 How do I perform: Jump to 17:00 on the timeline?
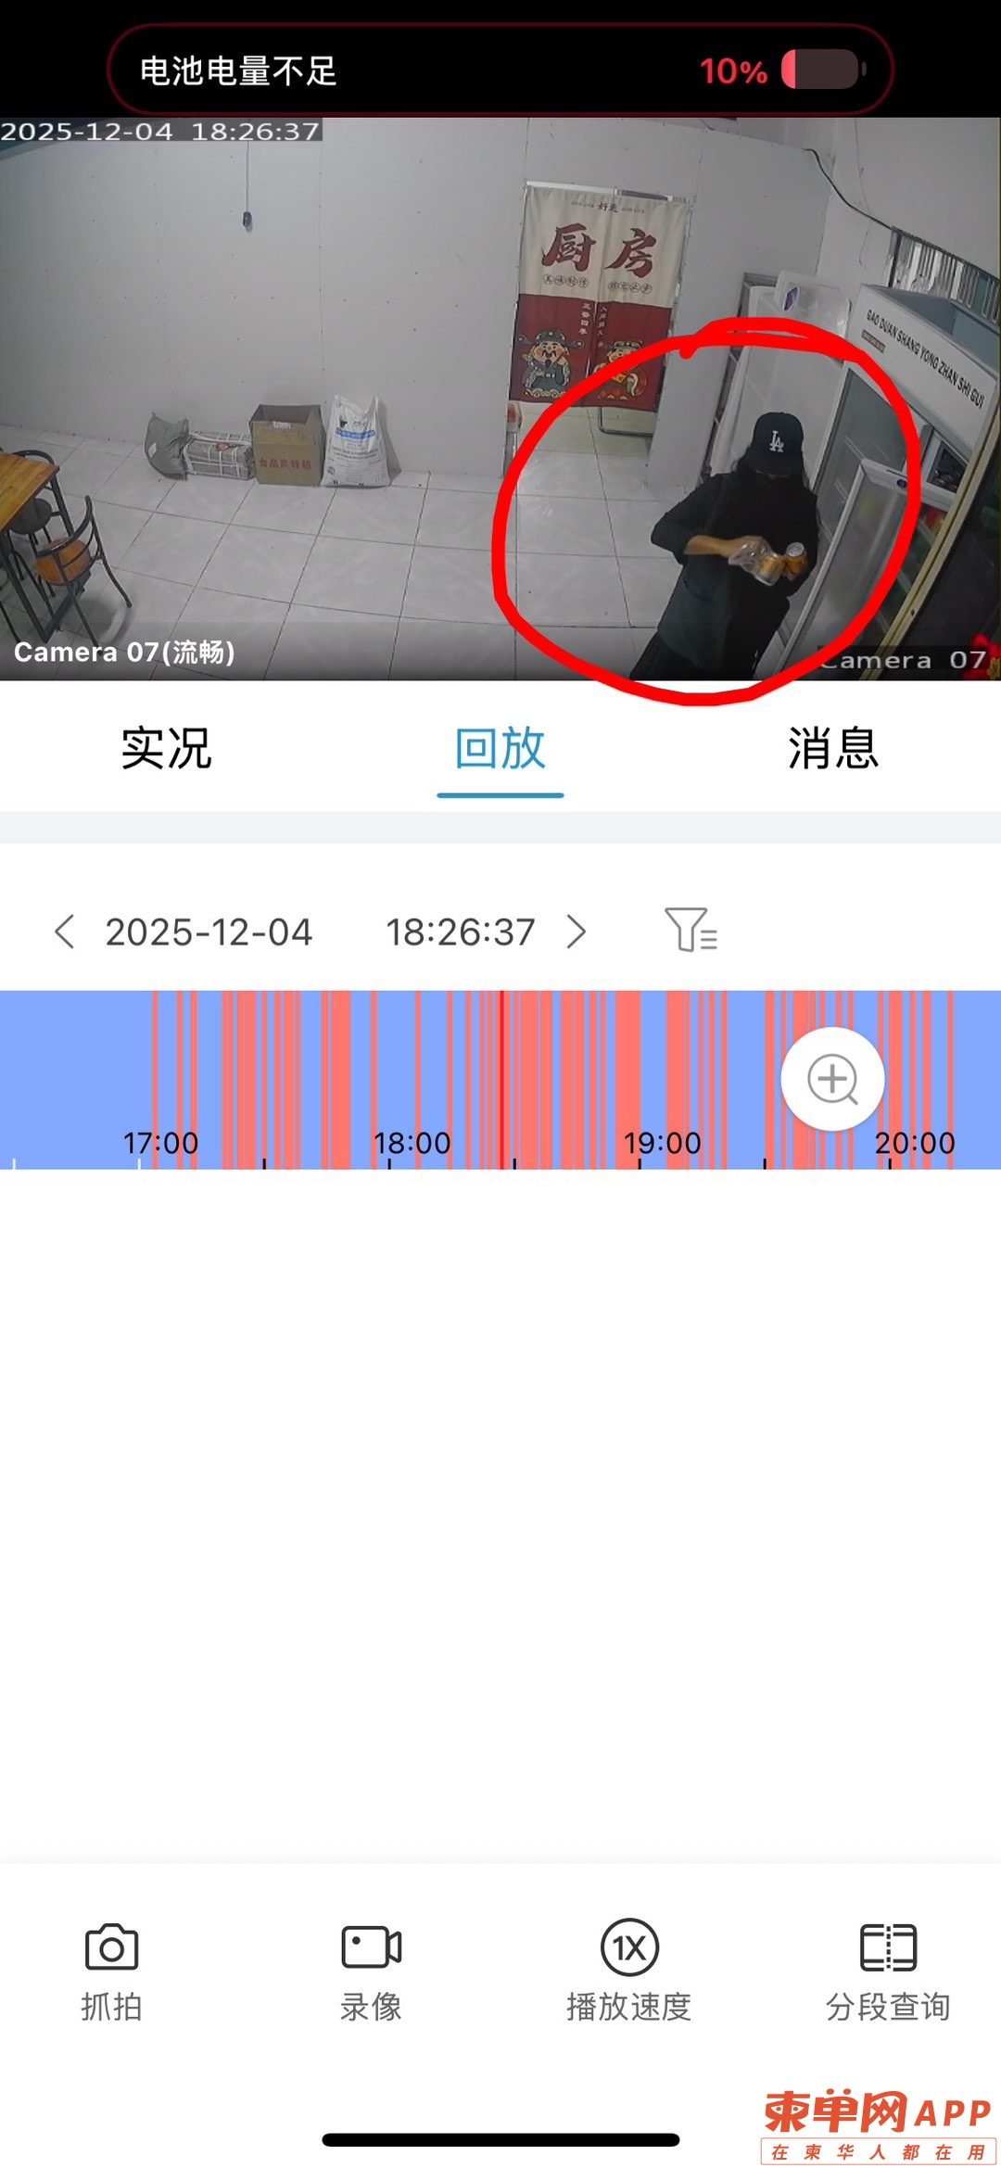click(x=161, y=1143)
